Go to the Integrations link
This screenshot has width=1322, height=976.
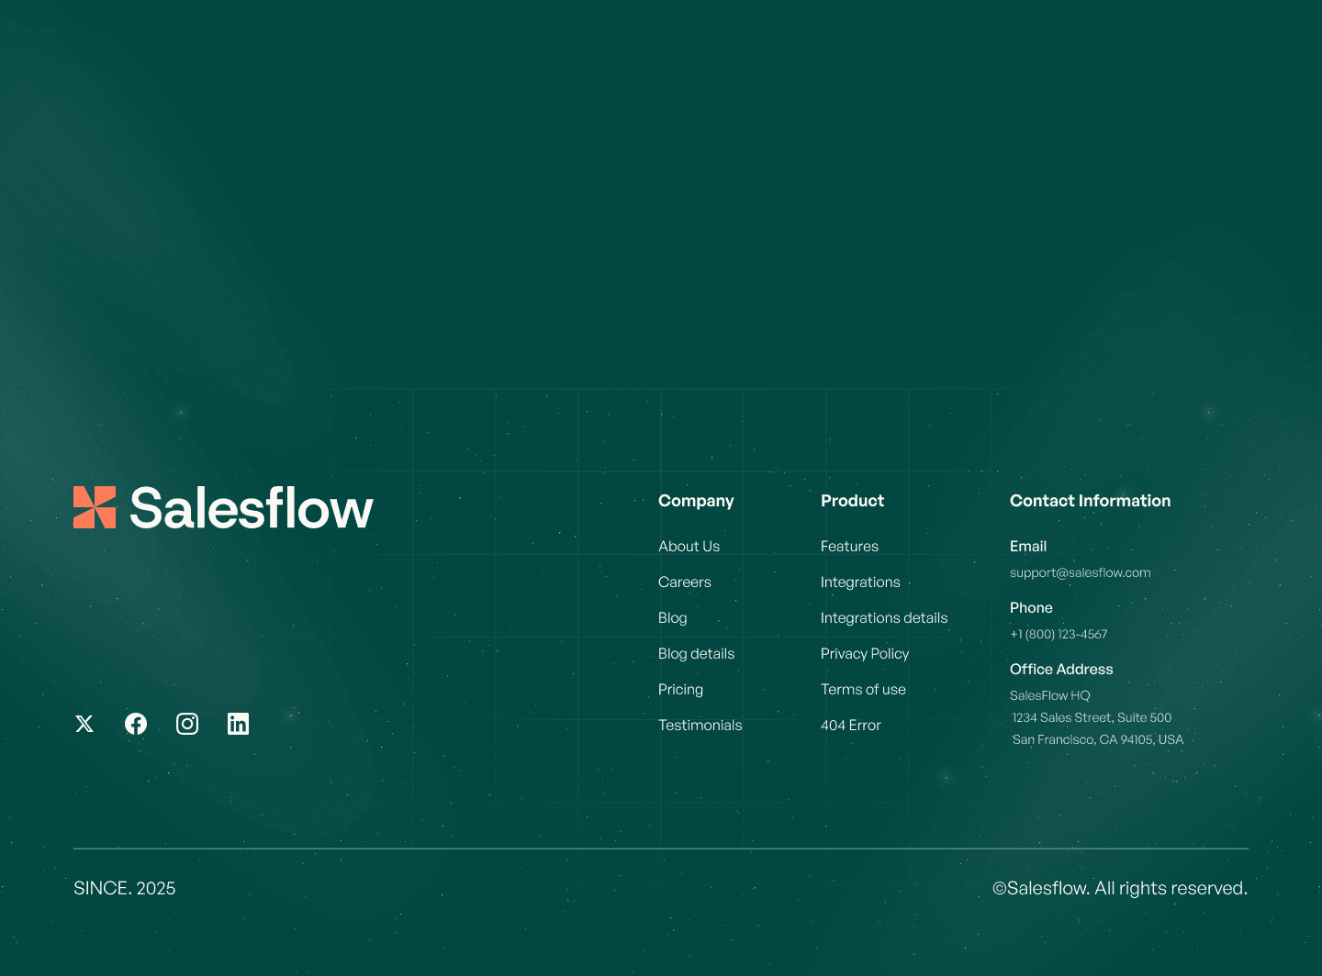860,582
